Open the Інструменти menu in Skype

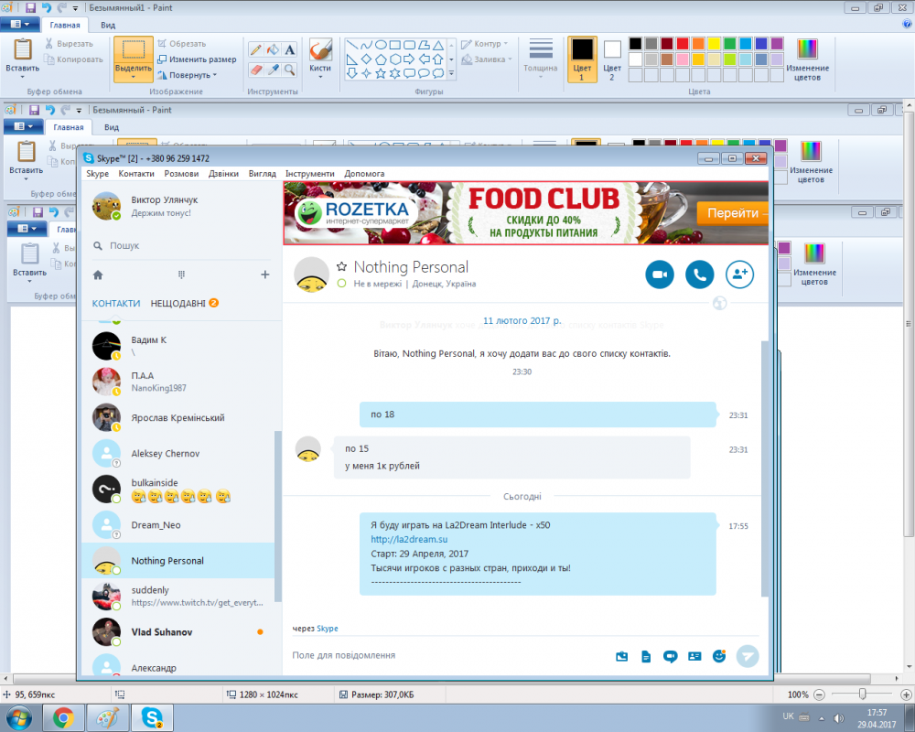coord(309,174)
